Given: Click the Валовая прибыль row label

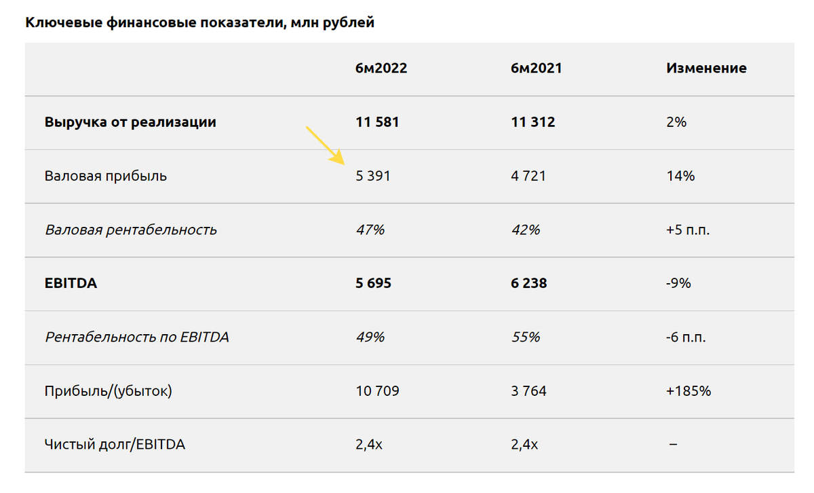Looking at the screenshot, I should 106,176.
